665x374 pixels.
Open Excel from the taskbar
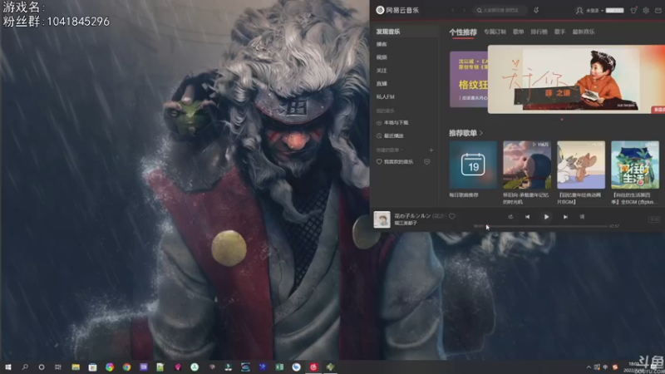click(x=279, y=367)
